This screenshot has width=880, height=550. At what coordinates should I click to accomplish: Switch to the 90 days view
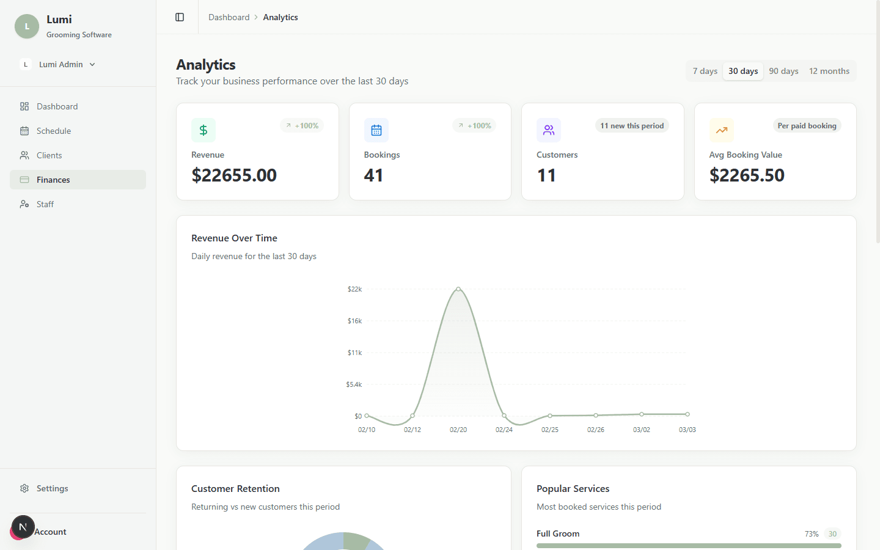pyautogui.click(x=783, y=71)
